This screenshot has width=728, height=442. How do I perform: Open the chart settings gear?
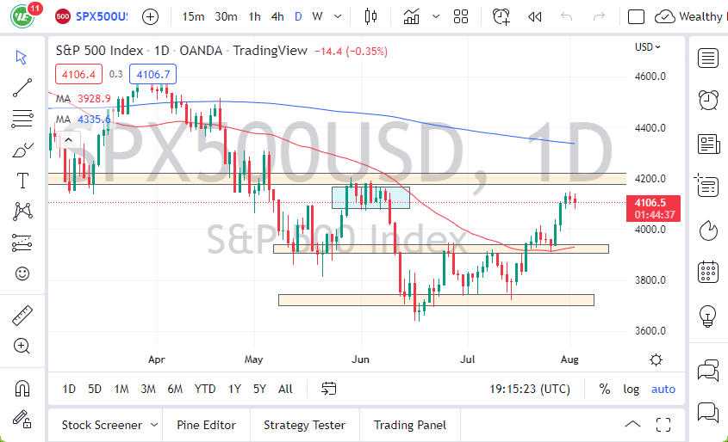(656, 359)
